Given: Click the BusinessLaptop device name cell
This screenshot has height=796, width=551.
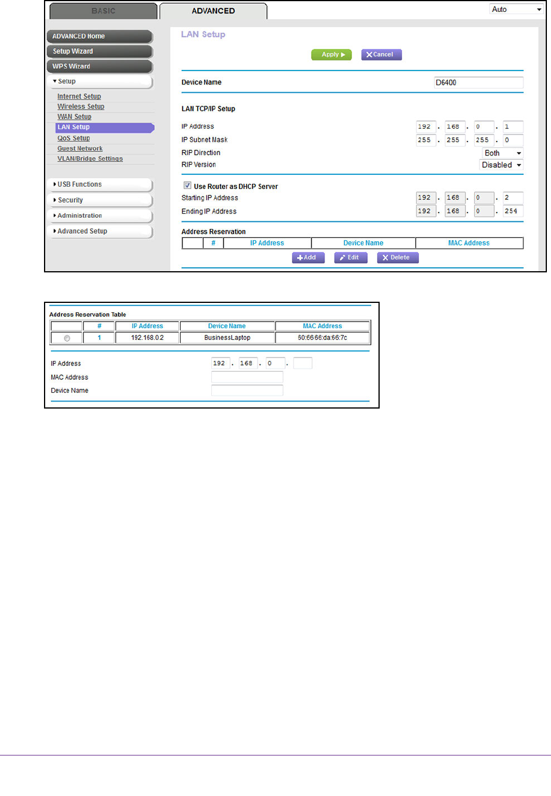Looking at the screenshot, I should click(227, 338).
